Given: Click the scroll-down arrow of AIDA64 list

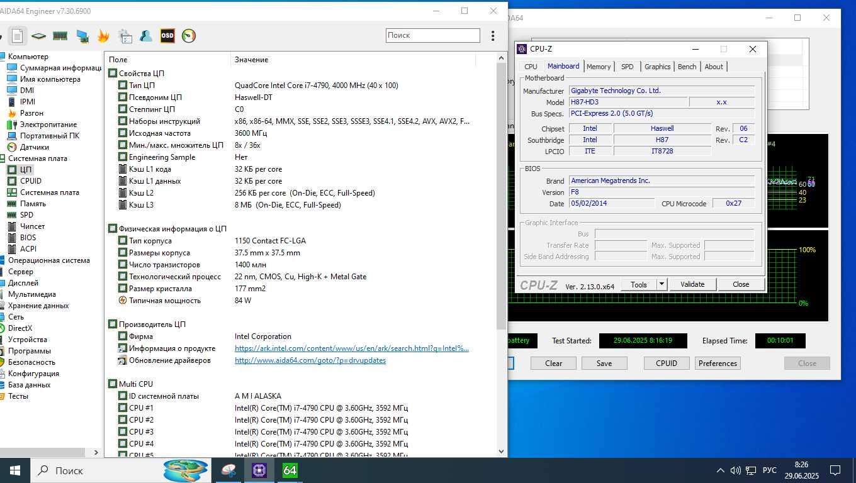Looking at the screenshot, I should point(502,452).
